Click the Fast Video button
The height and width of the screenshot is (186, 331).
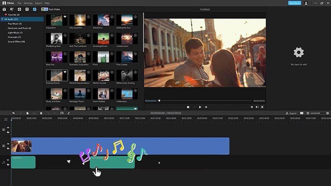(x=51, y=9)
